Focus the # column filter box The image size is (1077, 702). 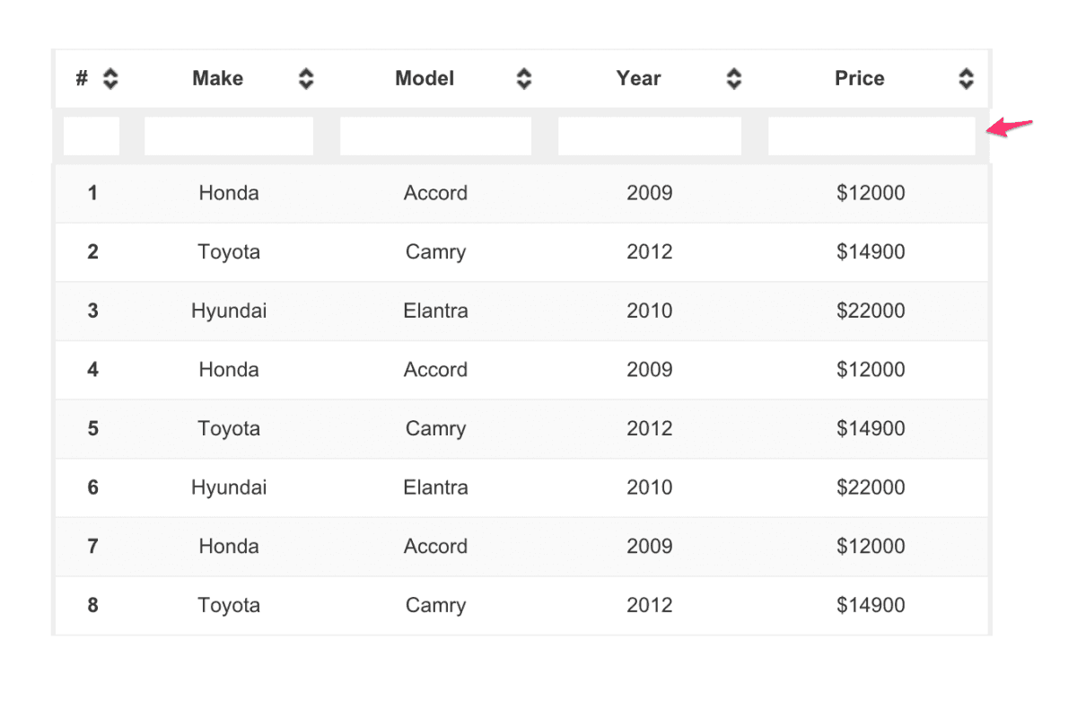[92, 136]
